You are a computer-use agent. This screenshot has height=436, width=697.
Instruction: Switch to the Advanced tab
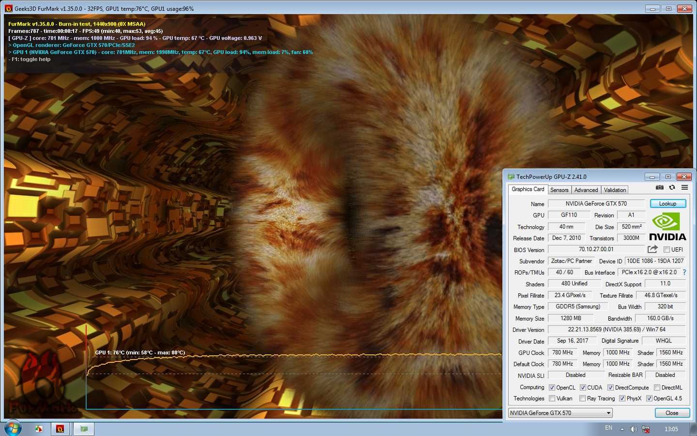[x=586, y=190]
